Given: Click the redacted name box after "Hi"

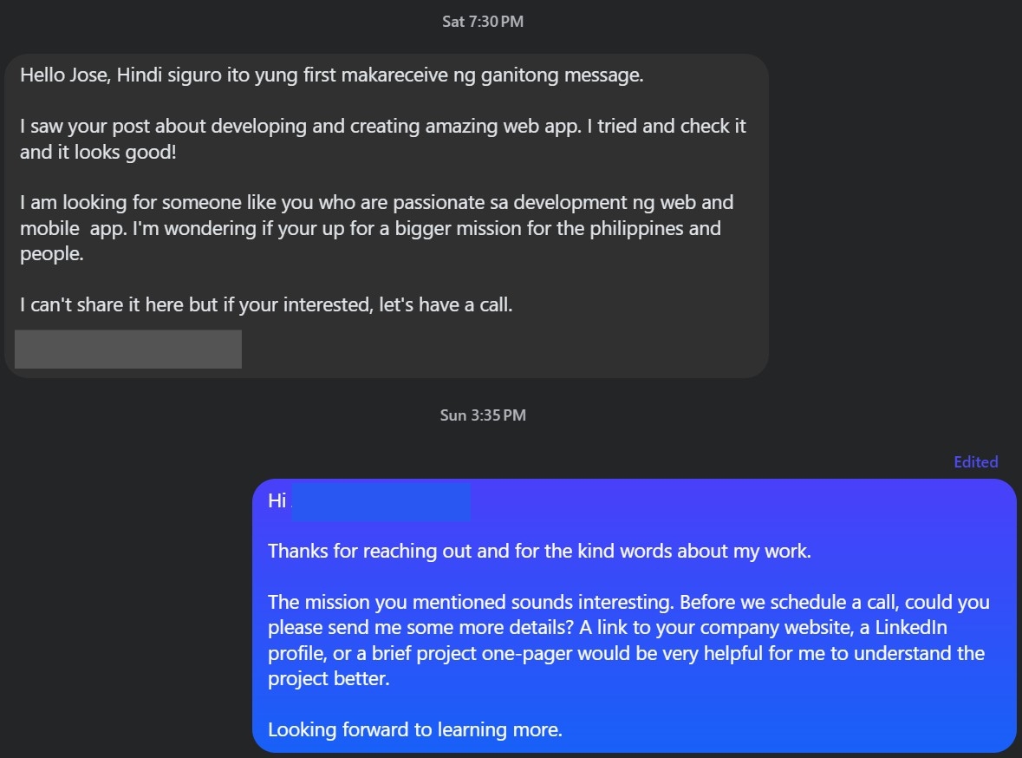Looking at the screenshot, I should (381, 502).
